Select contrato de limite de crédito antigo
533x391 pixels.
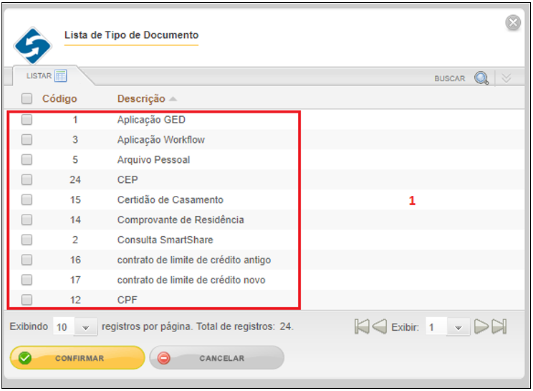click(x=194, y=260)
